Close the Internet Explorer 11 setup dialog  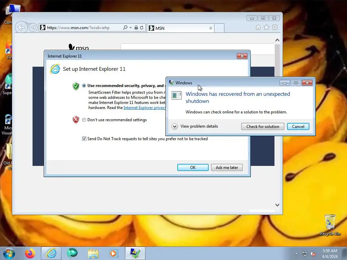tap(242, 56)
